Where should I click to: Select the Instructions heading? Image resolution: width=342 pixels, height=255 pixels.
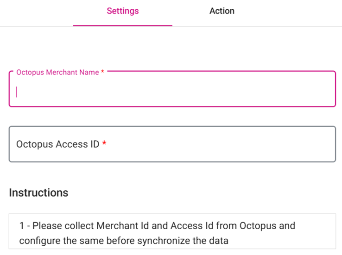coord(38,193)
